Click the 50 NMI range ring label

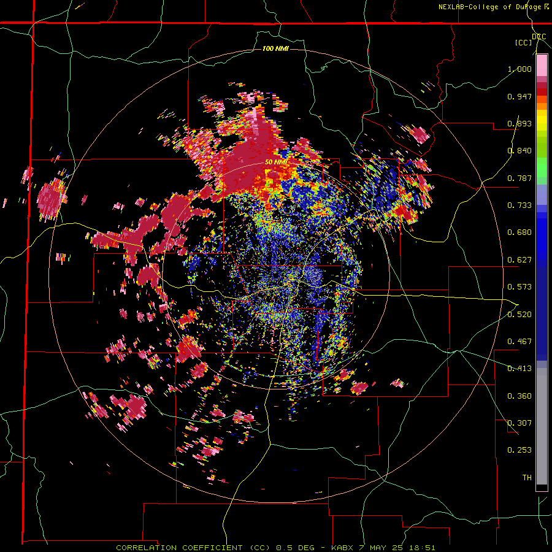tap(276, 163)
